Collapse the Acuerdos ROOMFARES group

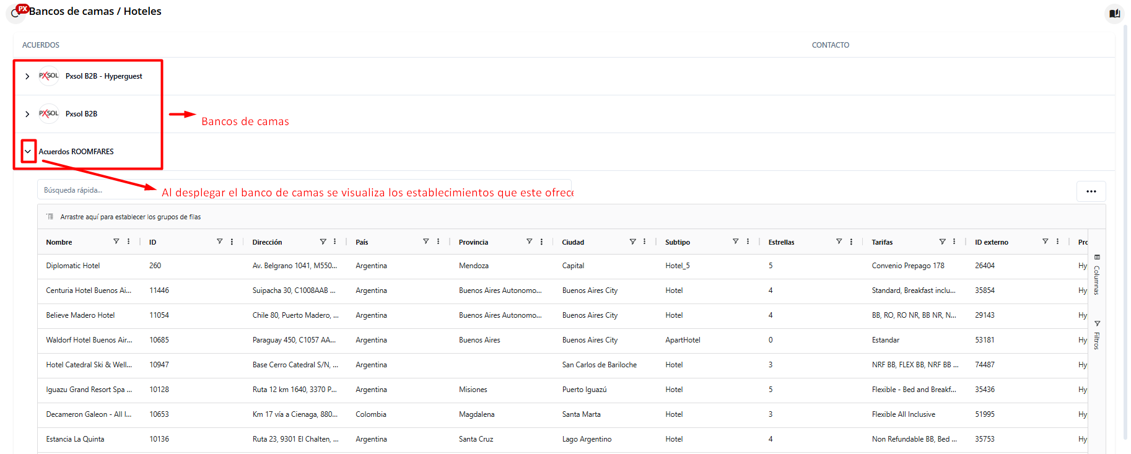tap(28, 152)
